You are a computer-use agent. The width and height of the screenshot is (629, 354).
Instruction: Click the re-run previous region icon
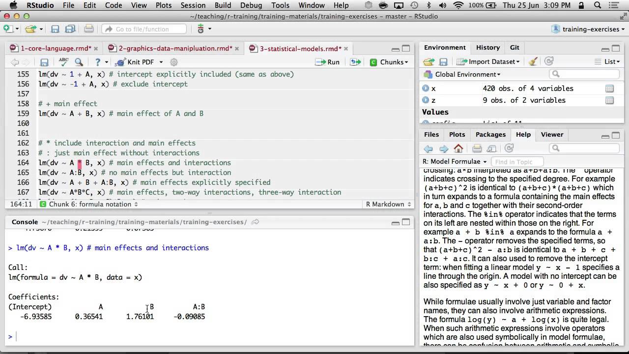tap(355, 62)
